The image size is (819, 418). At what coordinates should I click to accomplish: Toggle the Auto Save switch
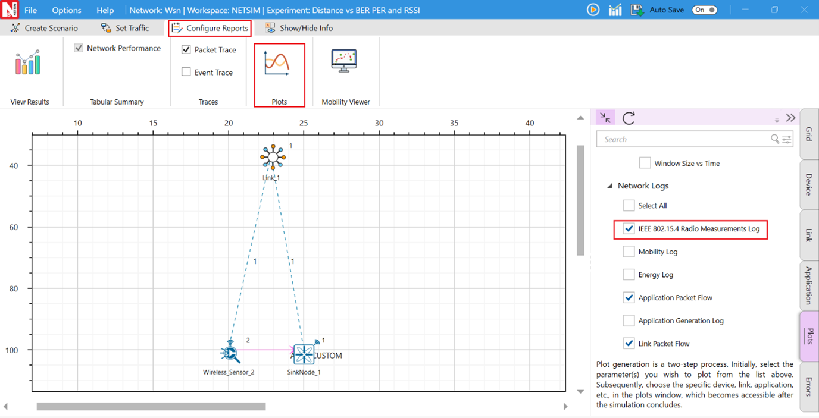tap(704, 10)
